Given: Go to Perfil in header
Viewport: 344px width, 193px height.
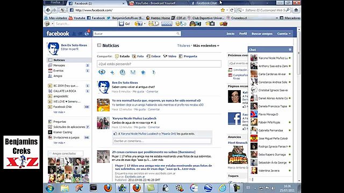Looking at the screenshot, I should (x=243, y=34).
